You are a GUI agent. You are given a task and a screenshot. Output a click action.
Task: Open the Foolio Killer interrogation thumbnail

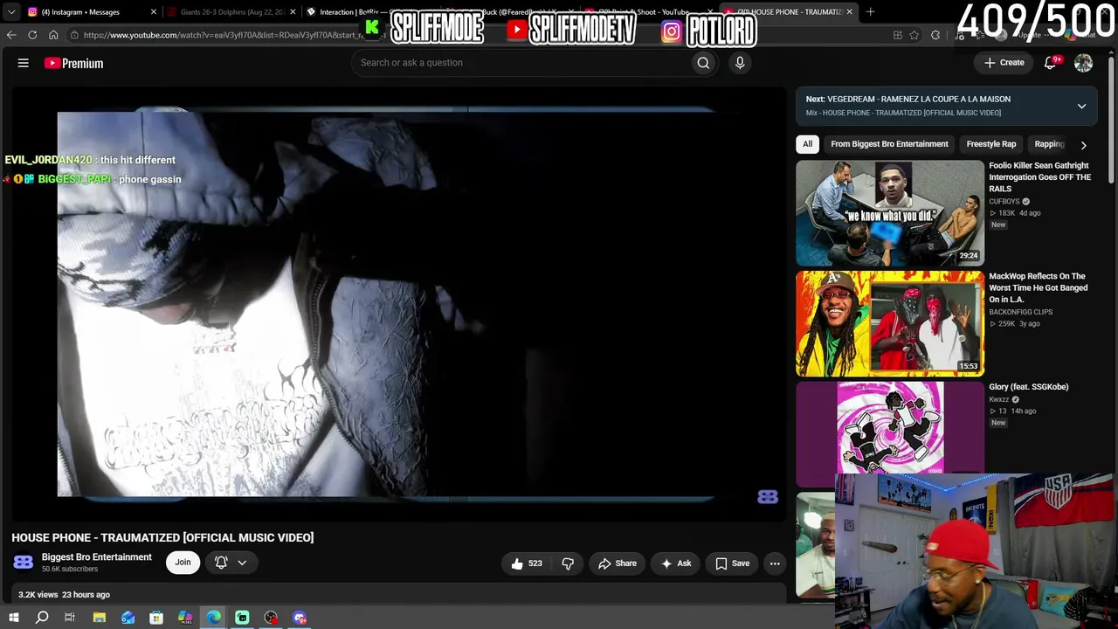coord(890,213)
